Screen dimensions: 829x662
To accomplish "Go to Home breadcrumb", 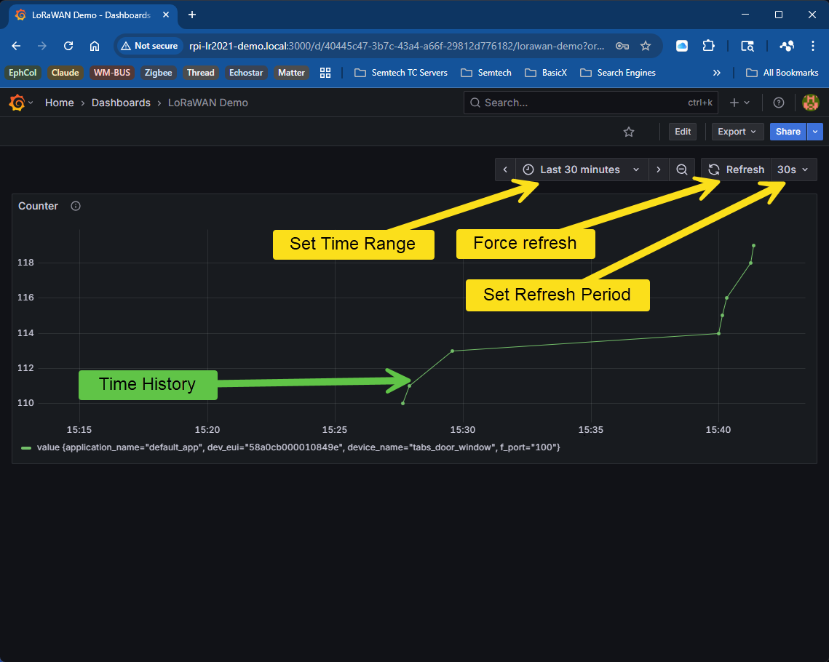I will 59,103.
